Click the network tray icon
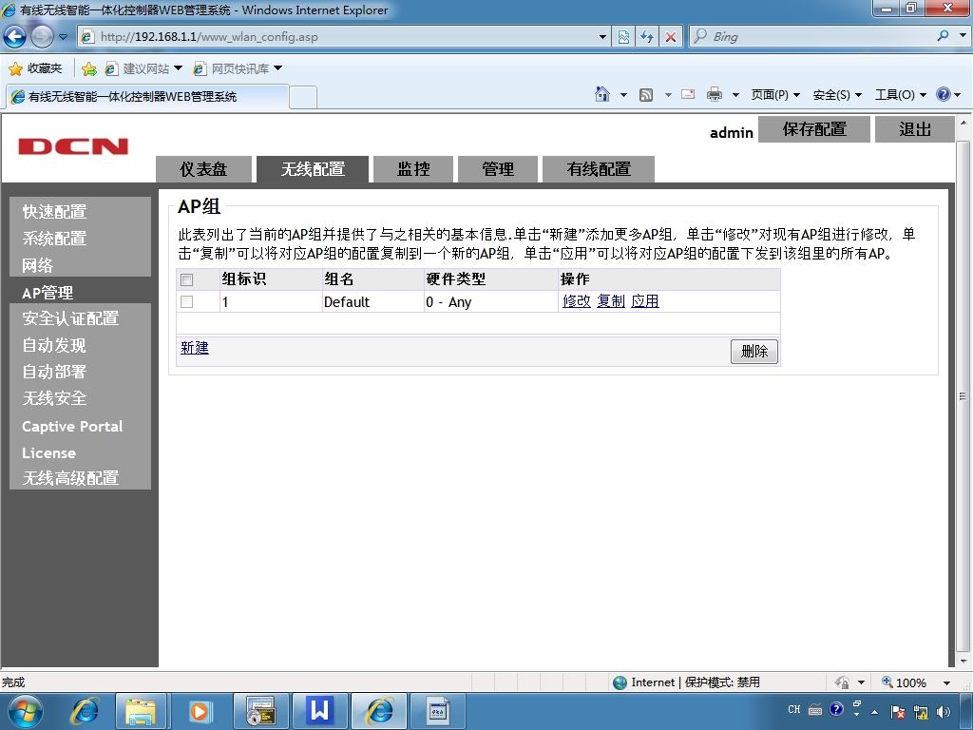The width and height of the screenshot is (973, 730). 921,712
